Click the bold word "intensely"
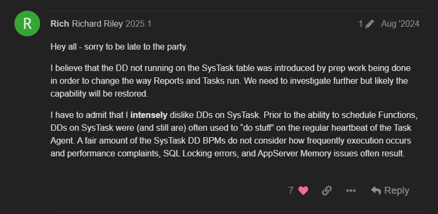Viewport: 438px width, 214px height. 149,115
